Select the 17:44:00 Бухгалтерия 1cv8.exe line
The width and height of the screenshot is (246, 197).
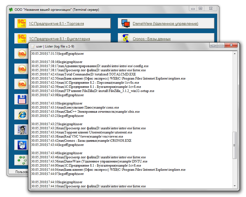coord(86,166)
